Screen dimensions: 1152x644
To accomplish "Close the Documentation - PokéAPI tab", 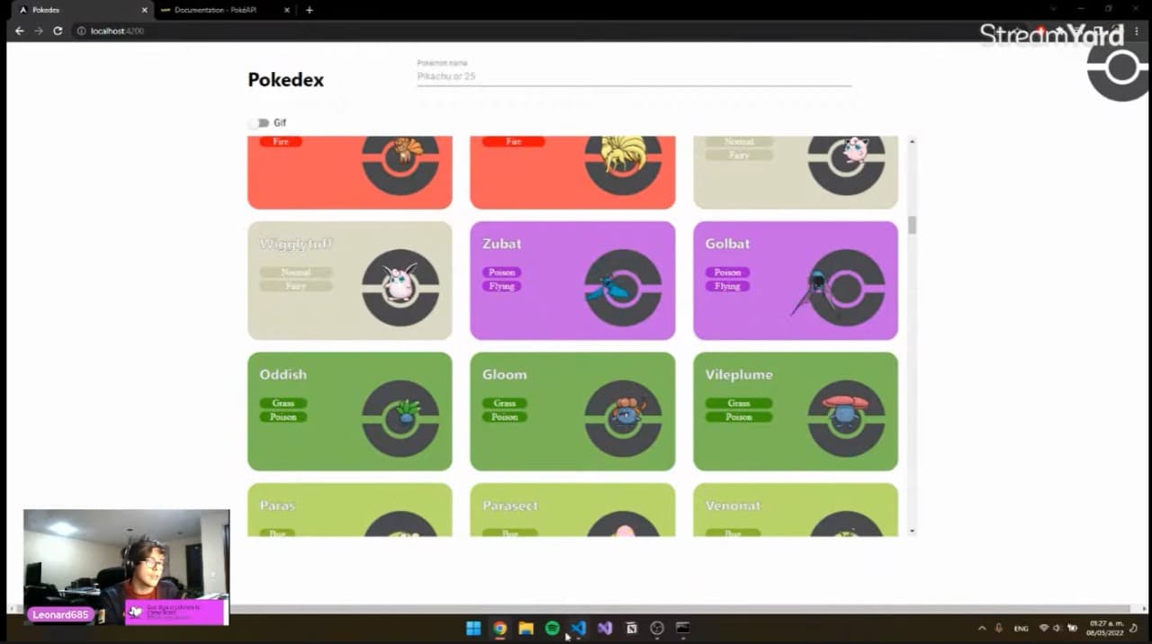I will 288,10.
